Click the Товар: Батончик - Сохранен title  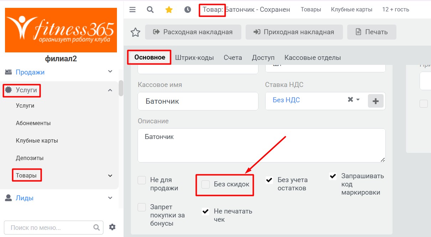pos(246,10)
